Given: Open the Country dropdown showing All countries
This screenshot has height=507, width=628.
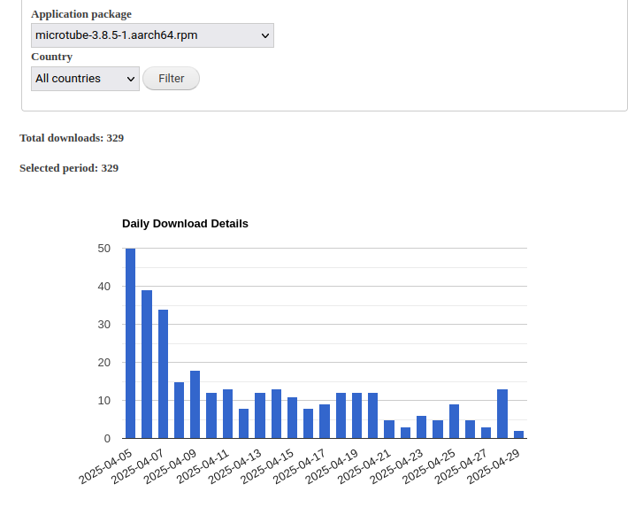Looking at the screenshot, I should pos(85,79).
